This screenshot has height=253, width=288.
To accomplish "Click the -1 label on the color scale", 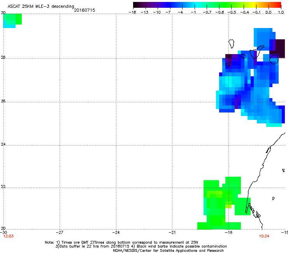I will point(193,12).
